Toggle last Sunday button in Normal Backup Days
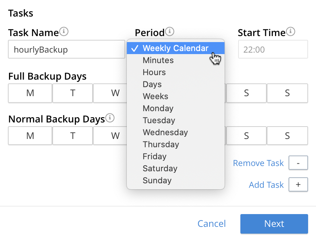 click(287, 136)
